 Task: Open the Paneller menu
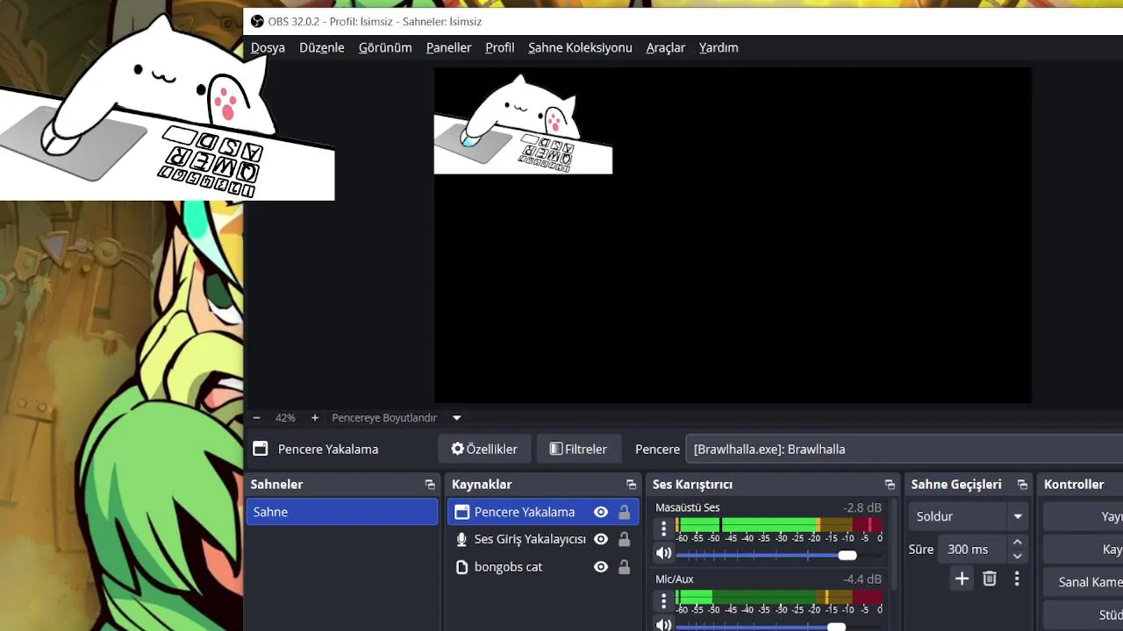click(x=448, y=47)
